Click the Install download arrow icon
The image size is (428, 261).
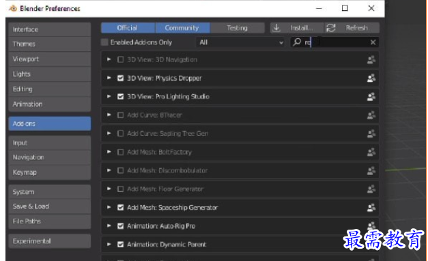coord(276,28)
